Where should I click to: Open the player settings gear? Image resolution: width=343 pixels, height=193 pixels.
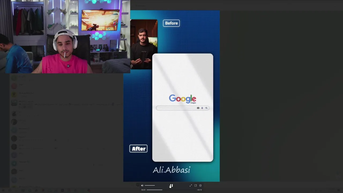point(200,185)
